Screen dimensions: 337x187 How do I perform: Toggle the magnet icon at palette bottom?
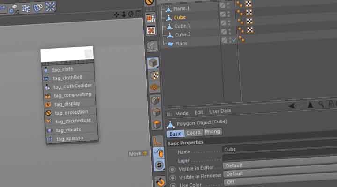pos(161,182)
